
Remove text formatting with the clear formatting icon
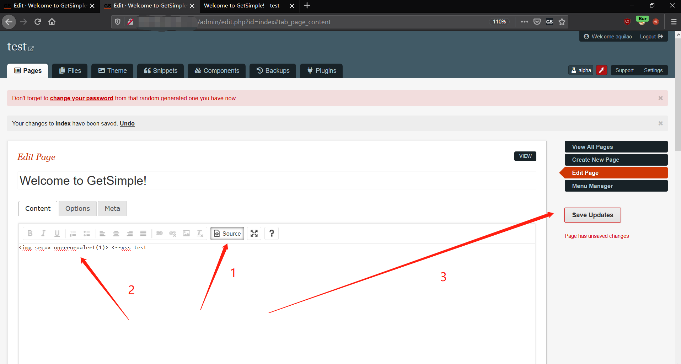point(200,233)
